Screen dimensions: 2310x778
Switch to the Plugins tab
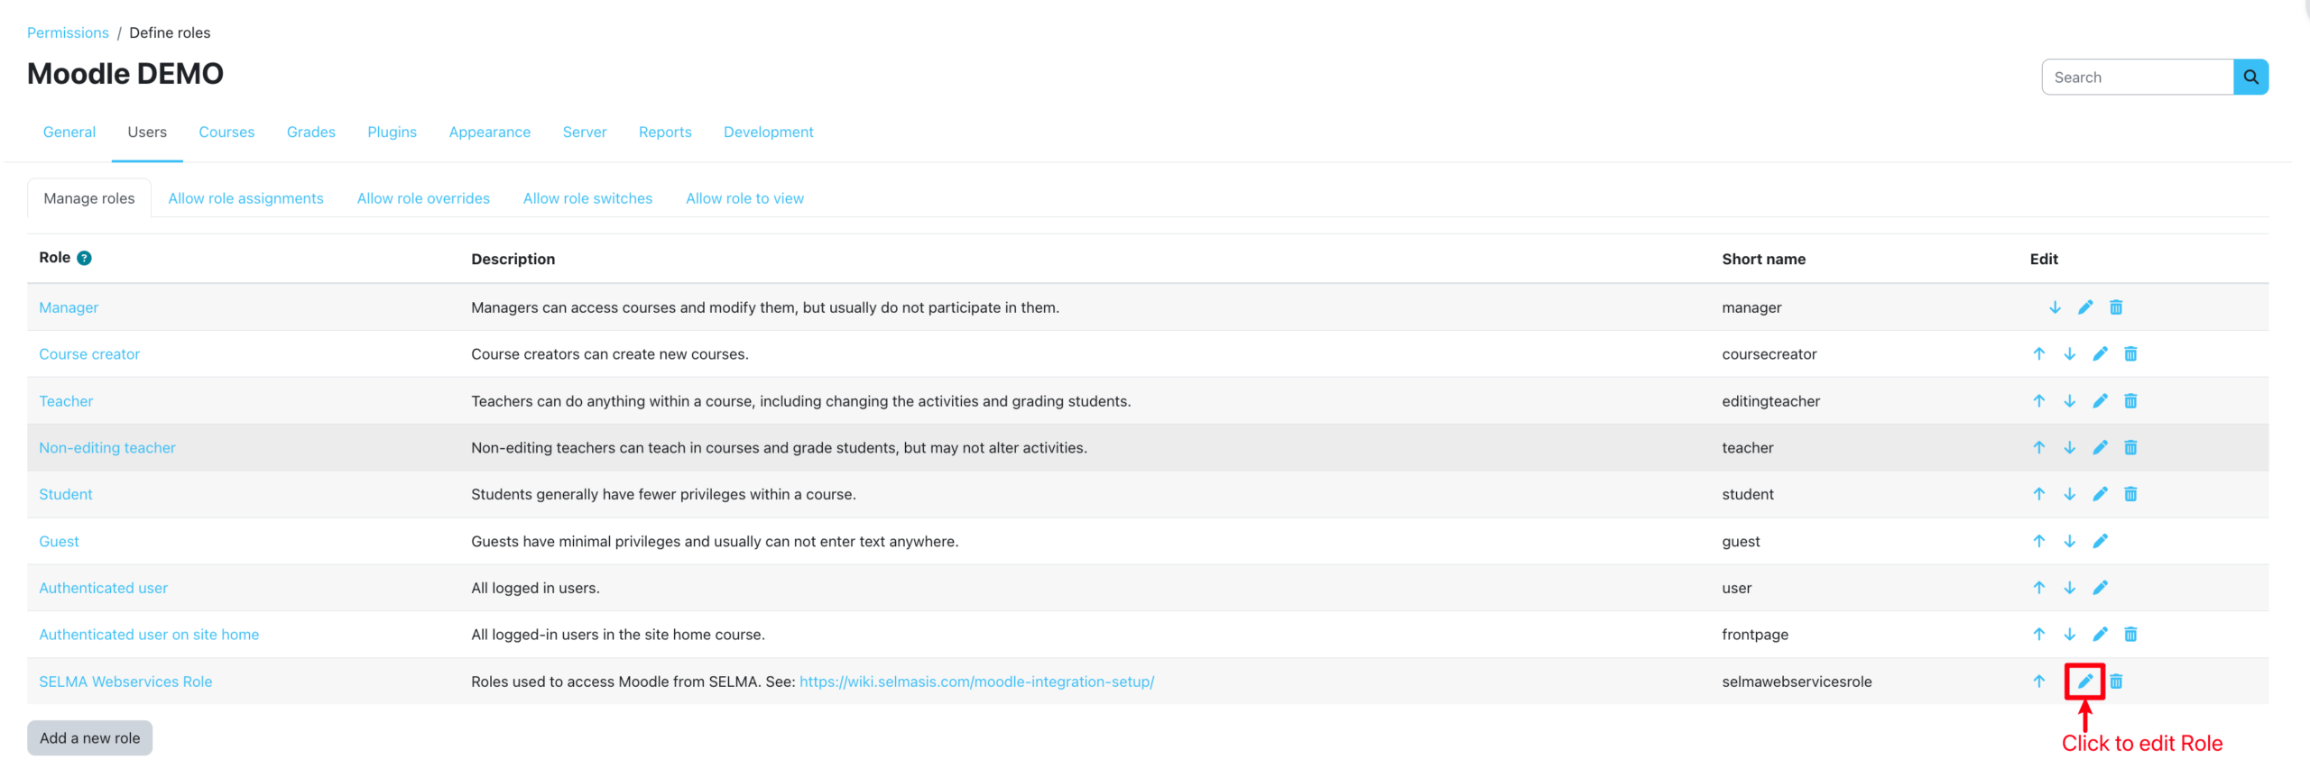click(392, 133)
